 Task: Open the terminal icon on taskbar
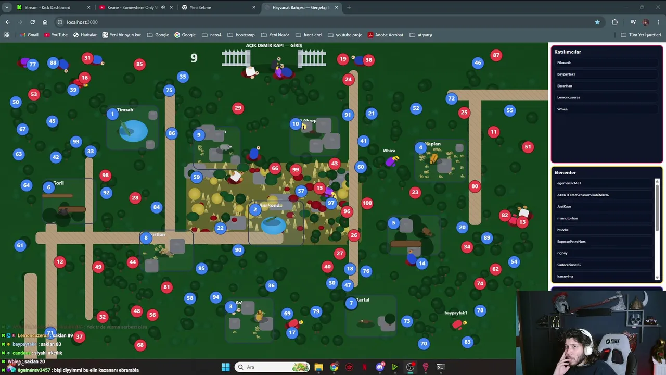coord(441,367)
